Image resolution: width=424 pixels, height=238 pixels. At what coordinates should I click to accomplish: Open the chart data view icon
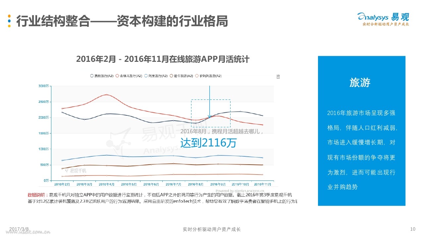278,77
